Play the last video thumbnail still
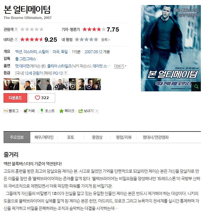Screen dimensions: 205x216 pyautogui.click(x=93, y=84)
